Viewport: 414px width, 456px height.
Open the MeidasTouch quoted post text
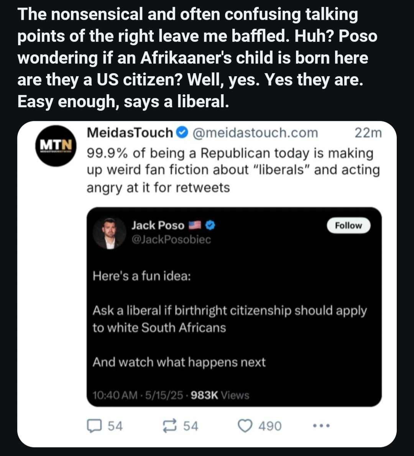pos(233,170)
